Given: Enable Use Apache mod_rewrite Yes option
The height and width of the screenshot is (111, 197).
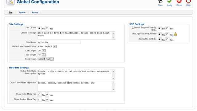Looking at the screenshot, I should [x=167, y=34].
